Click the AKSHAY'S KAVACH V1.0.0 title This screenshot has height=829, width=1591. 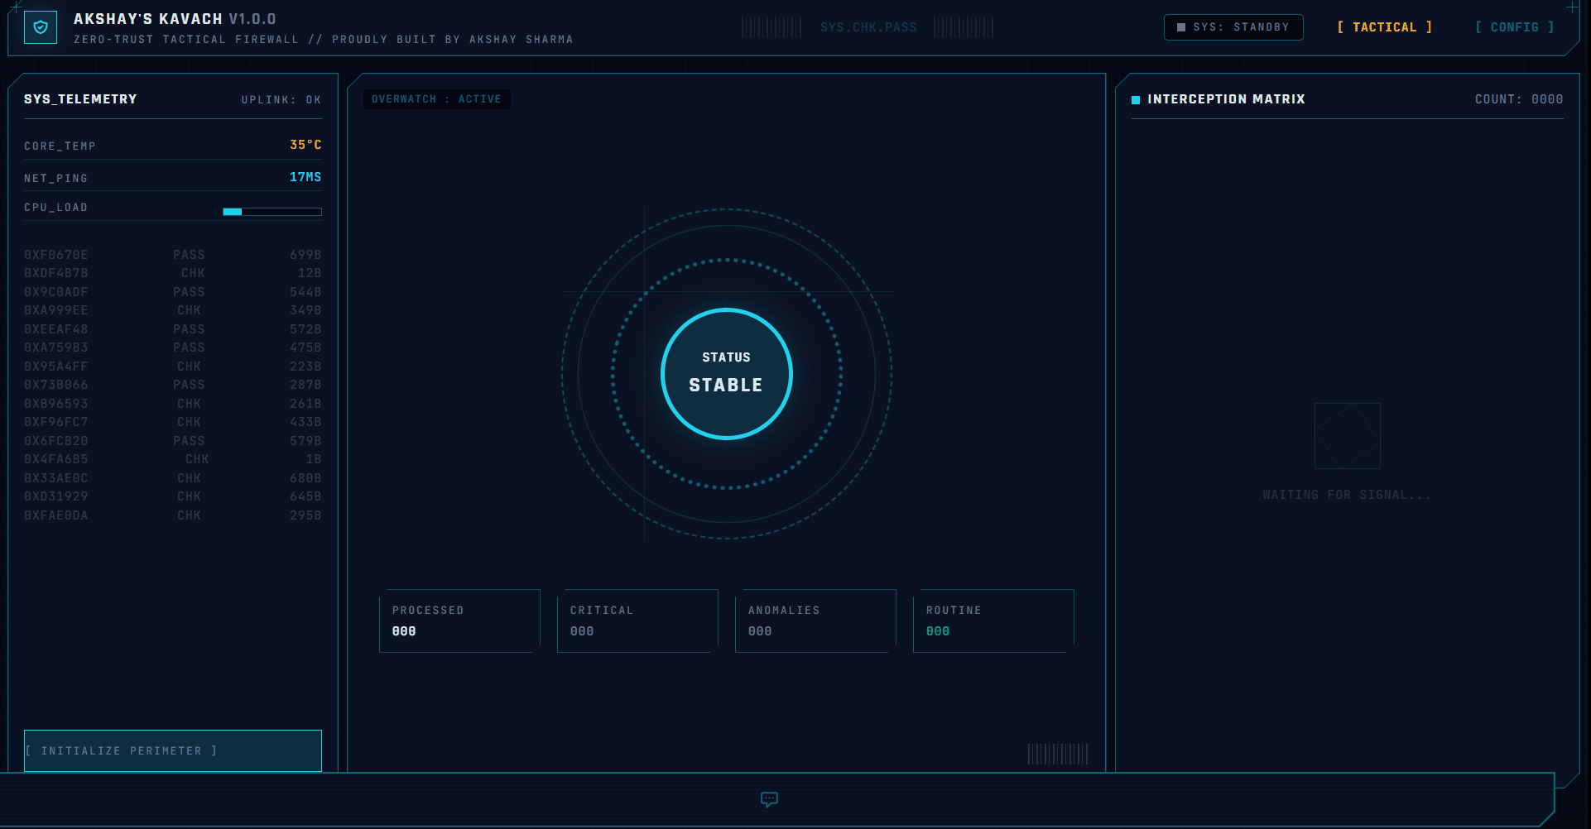(x=175, y=19)
